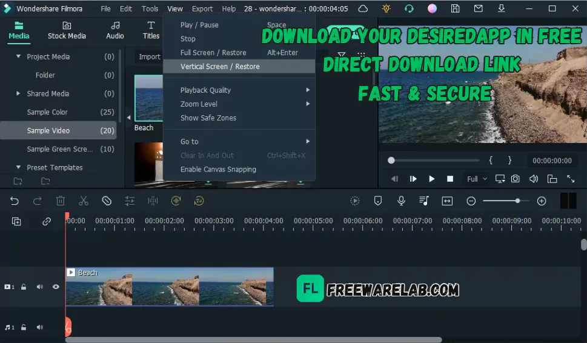Viewport: 587px width, 343px height.
Task: Open the audio mixer icon
Action: (424, 201)
